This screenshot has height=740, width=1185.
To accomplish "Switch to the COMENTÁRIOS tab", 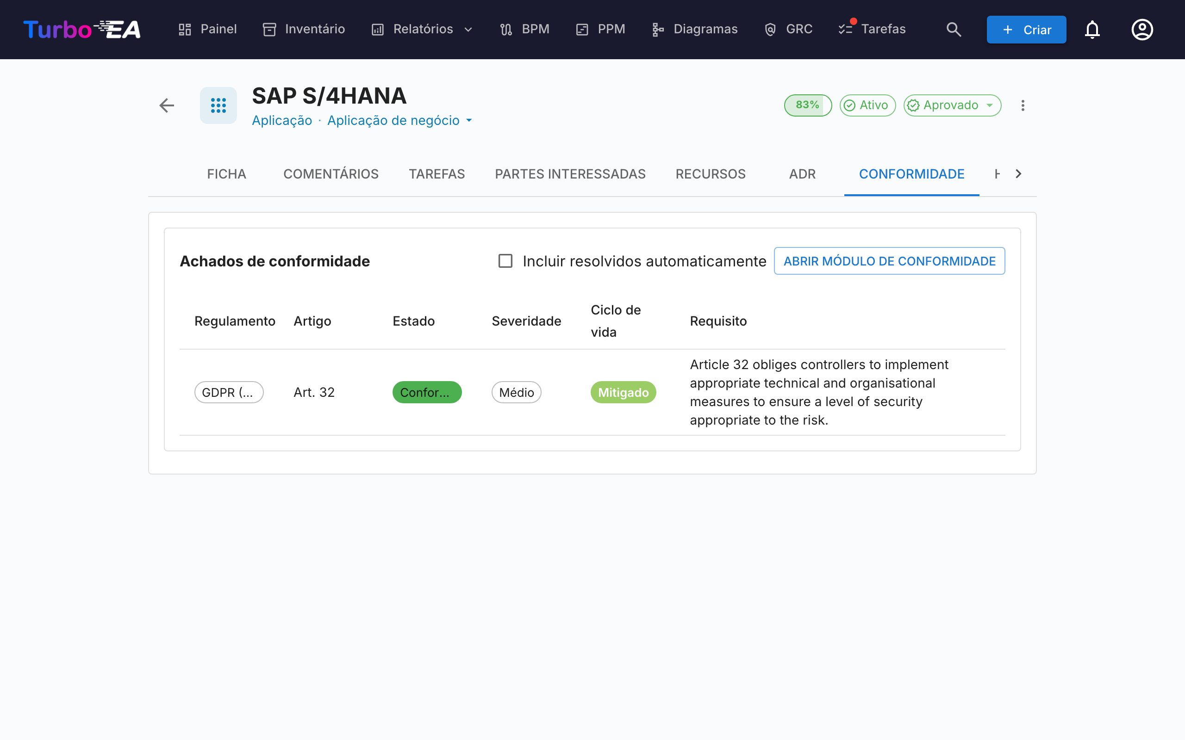I will coord(331,174).
